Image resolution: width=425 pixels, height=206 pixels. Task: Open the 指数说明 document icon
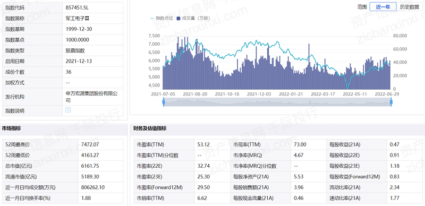68,110
